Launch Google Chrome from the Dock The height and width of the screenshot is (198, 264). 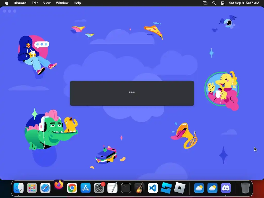coord(72,188)
